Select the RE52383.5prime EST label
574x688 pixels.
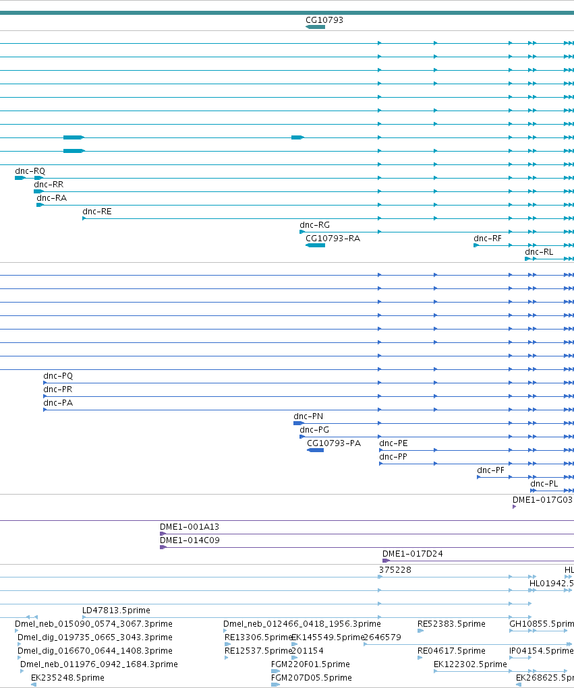click(451, 624)
